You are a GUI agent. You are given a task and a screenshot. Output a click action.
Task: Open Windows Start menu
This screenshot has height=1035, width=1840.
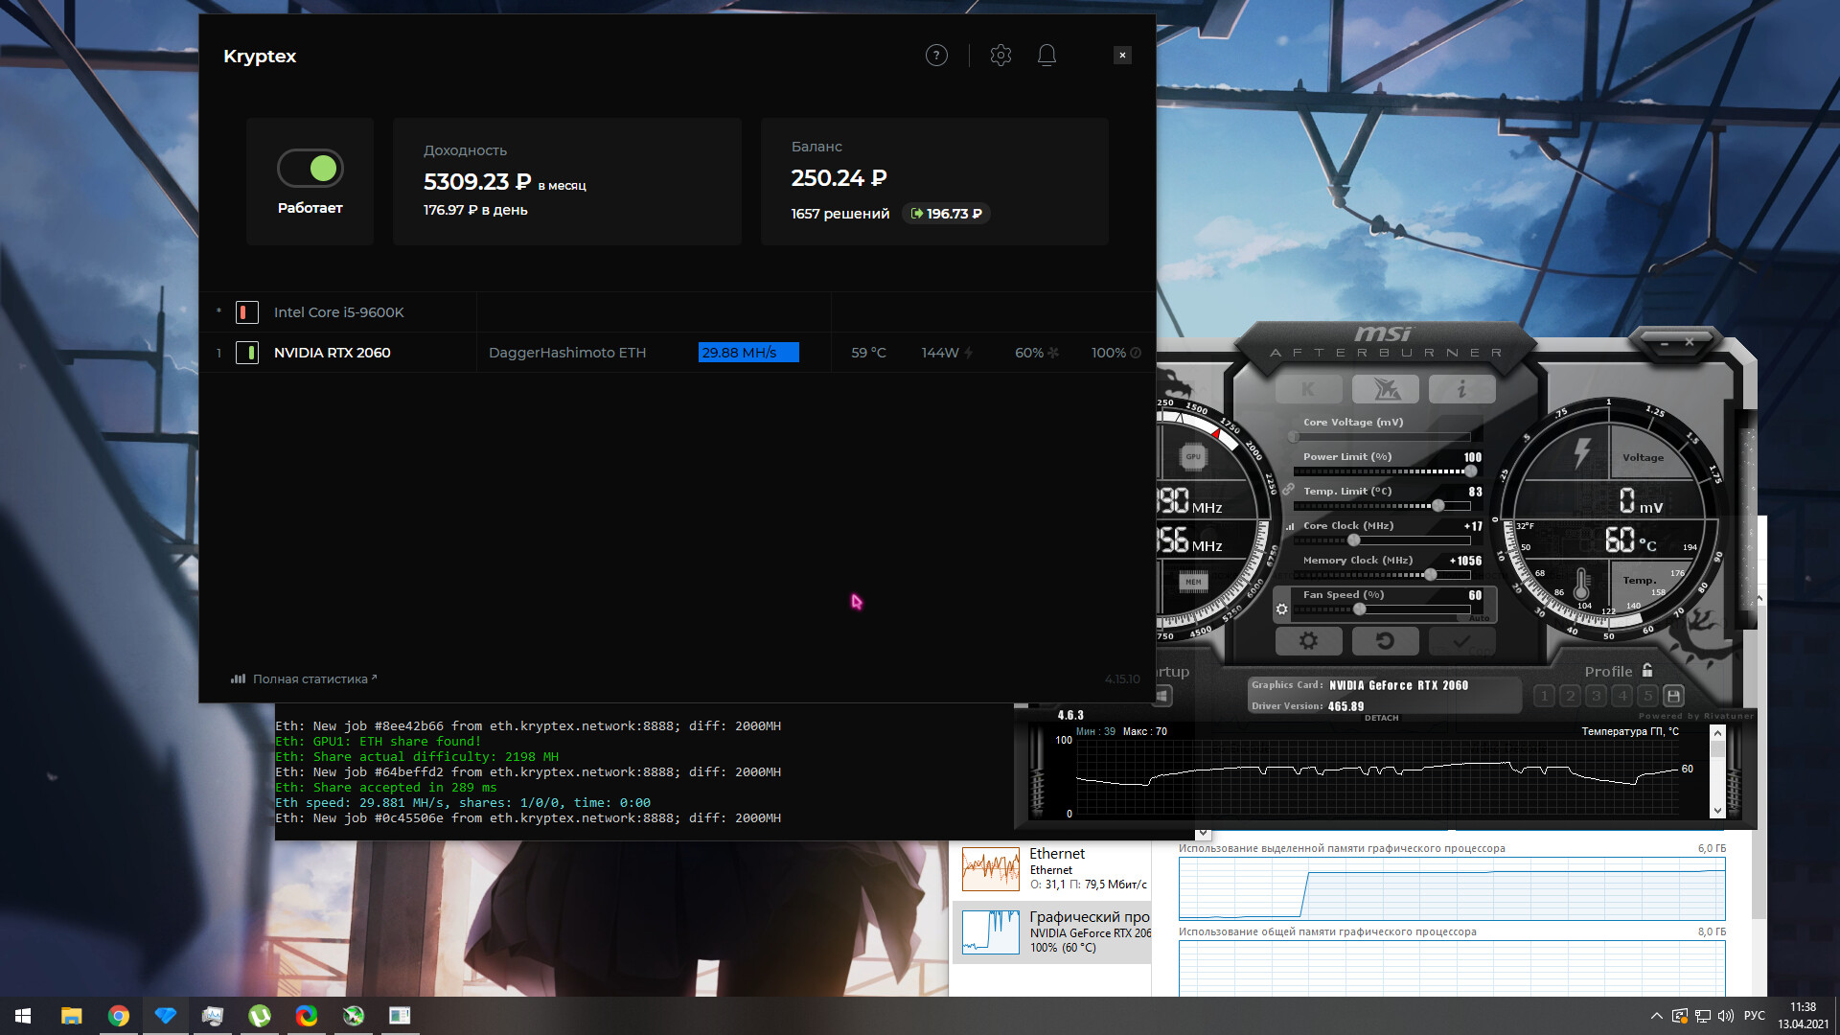pos(23,1016)
